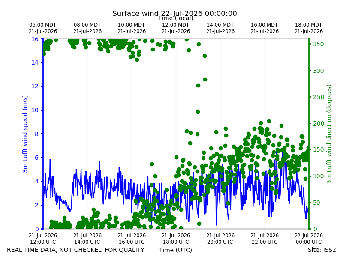Select the 16:00 MDT top axis tick label
Screen dimensions: 343x257
pos(265,28)
